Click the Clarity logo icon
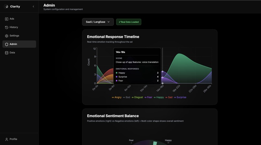261x145 pixels. tap(6, 6)
